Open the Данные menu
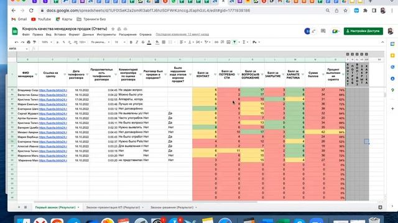The image size is (398, 223). click(x=88, y=35)
